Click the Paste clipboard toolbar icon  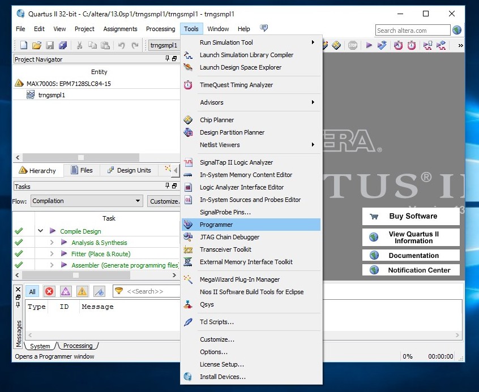(x=105, y=45)
